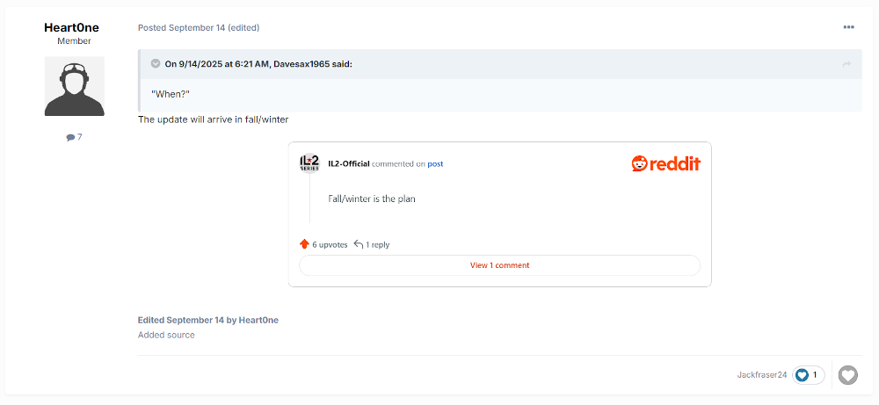
Task: Open the post options three-dots menu
Action: pos(848,27)
